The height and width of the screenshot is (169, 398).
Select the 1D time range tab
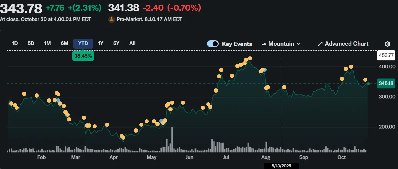[x=15, y=43]
